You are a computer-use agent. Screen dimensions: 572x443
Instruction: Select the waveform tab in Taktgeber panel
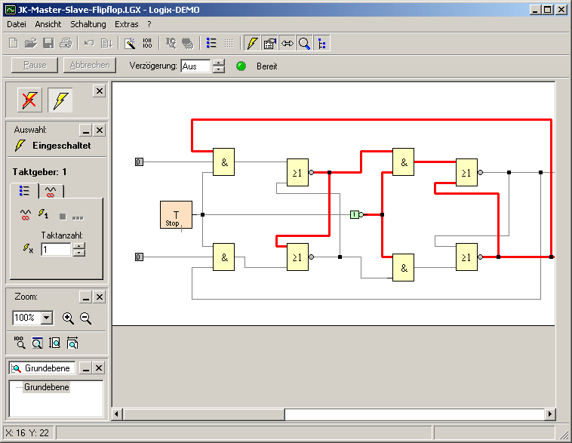point(51,191)
